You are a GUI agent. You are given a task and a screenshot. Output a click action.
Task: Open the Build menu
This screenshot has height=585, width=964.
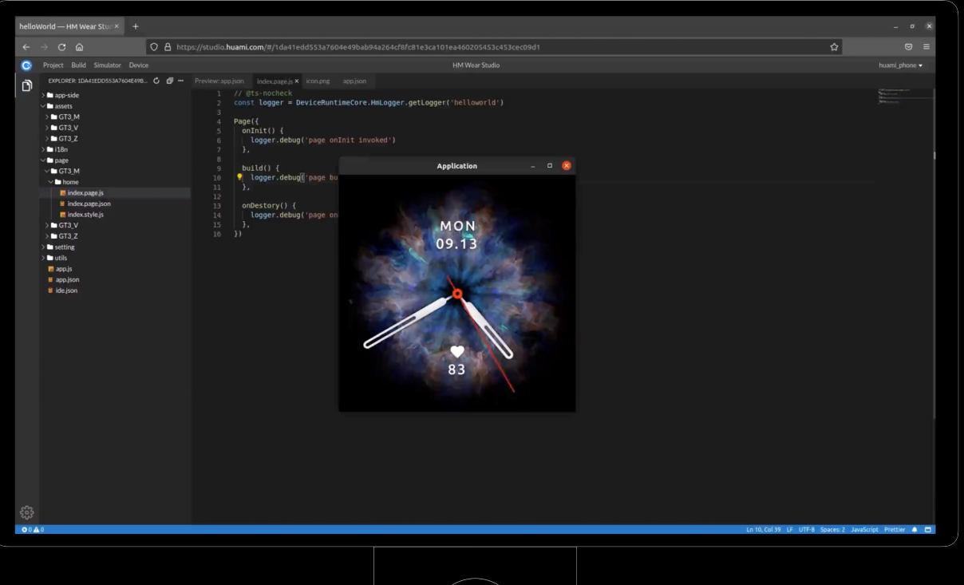click(x=78, y=65)
